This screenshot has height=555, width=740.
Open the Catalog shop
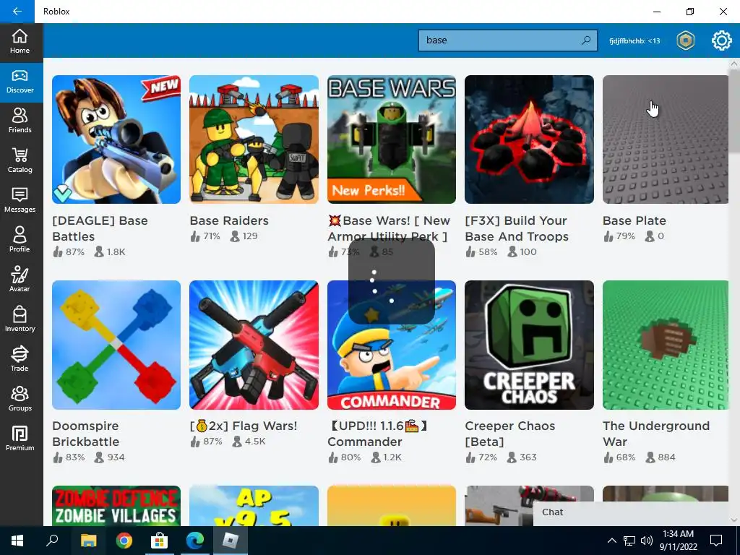(20, 161)
